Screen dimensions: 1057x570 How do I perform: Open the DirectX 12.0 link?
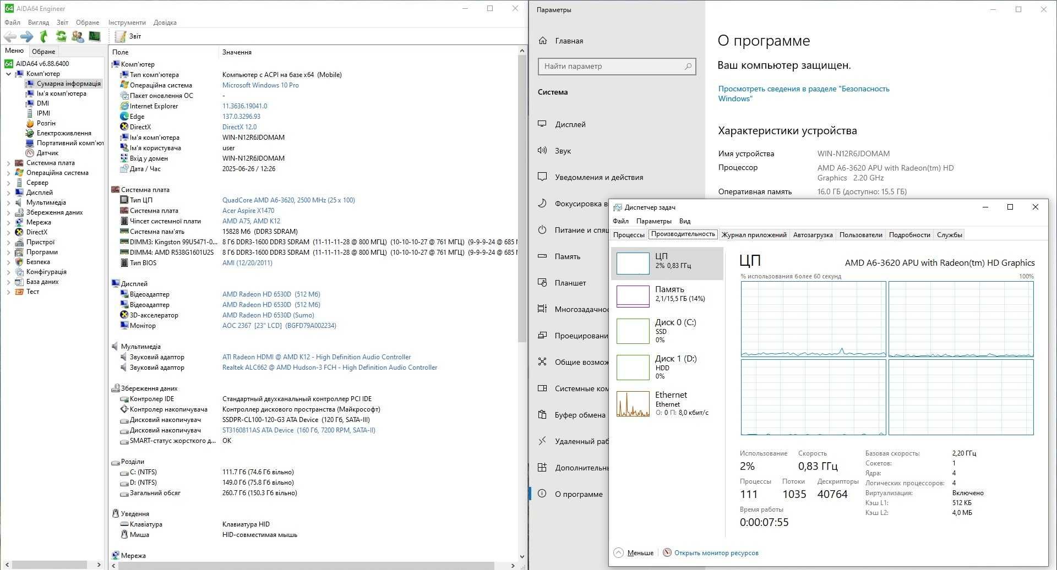coord(239,127)
